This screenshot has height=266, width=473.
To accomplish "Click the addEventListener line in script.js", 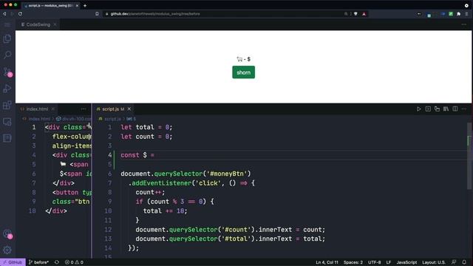I will click(191, 183).
